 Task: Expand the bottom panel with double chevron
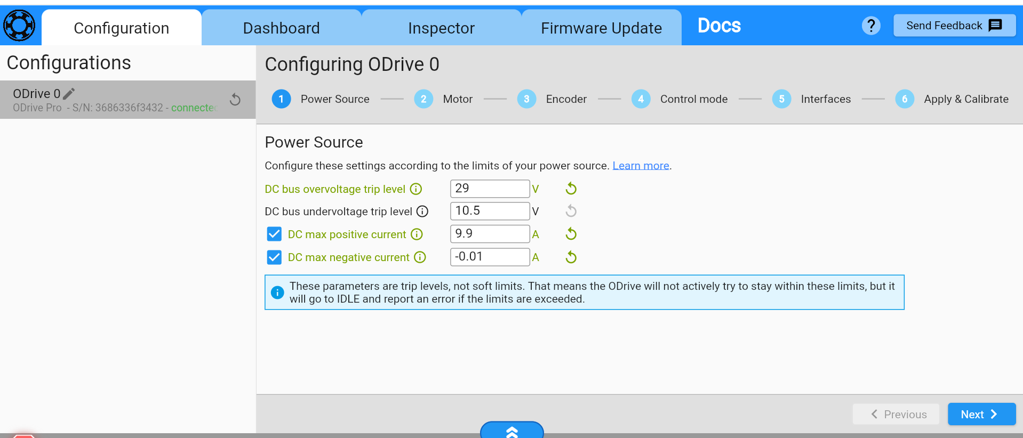tap(512, 431)
